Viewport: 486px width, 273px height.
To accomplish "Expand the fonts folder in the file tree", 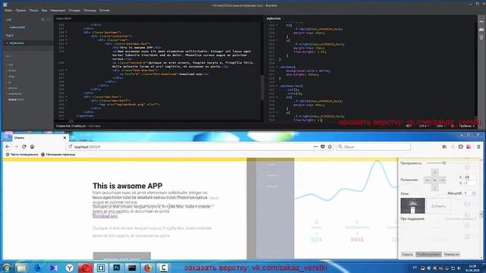I will 12,71.
